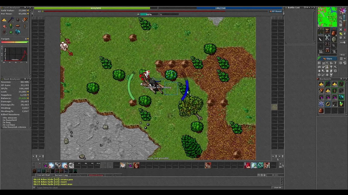Toggle expert mode E button
Image resolution: width=348 pixels, height=195 pixels.
345,38
